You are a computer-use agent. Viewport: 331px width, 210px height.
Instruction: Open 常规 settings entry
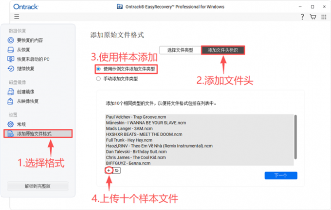click(21, 124)
